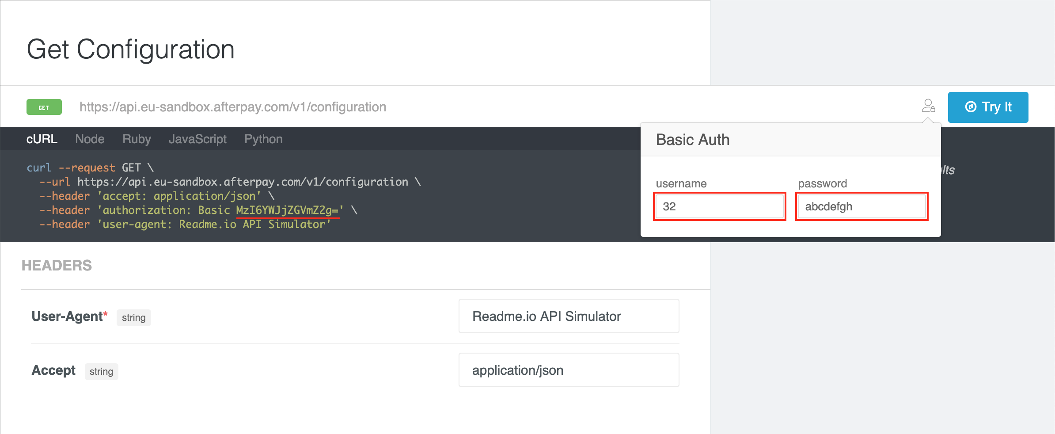
Task: Focus the username field containing 32
Action: click(719, 206)
